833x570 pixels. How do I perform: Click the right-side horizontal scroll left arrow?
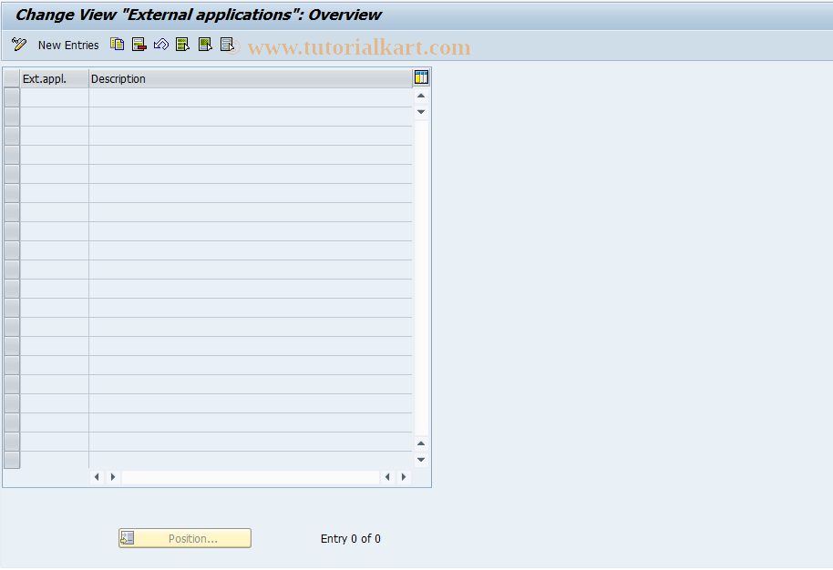tap(387, 477)
